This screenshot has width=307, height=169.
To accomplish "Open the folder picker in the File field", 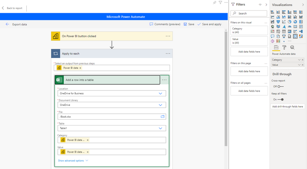I will coord(163,117).
